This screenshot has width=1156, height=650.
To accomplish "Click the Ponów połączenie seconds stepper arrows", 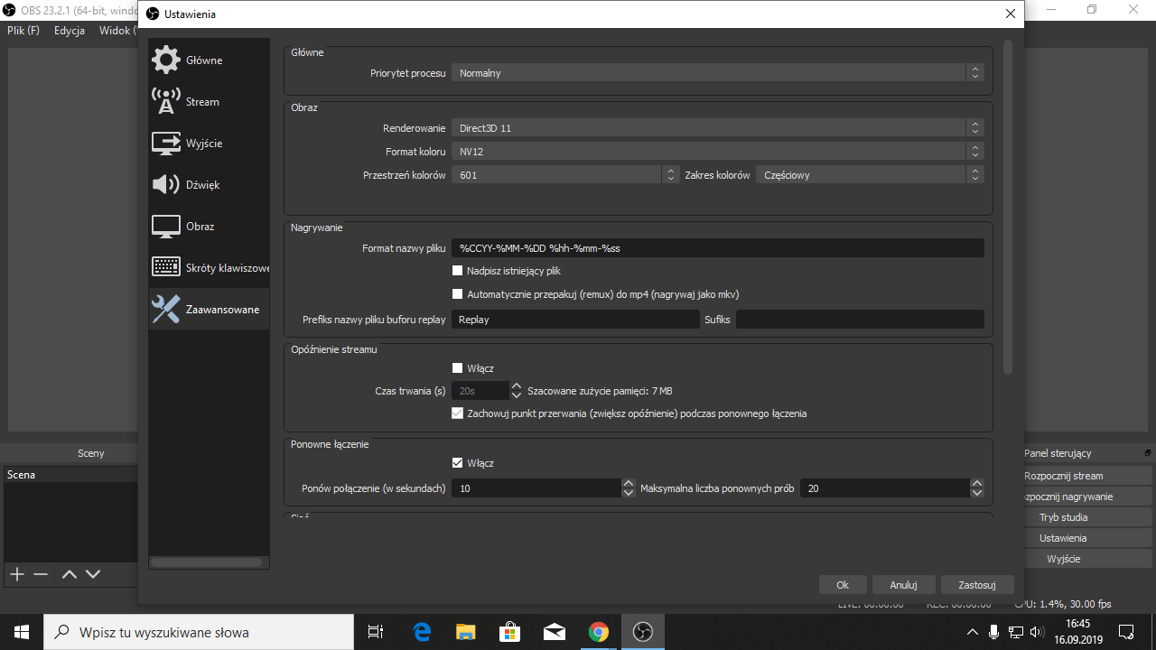I will tap(629, 488).
